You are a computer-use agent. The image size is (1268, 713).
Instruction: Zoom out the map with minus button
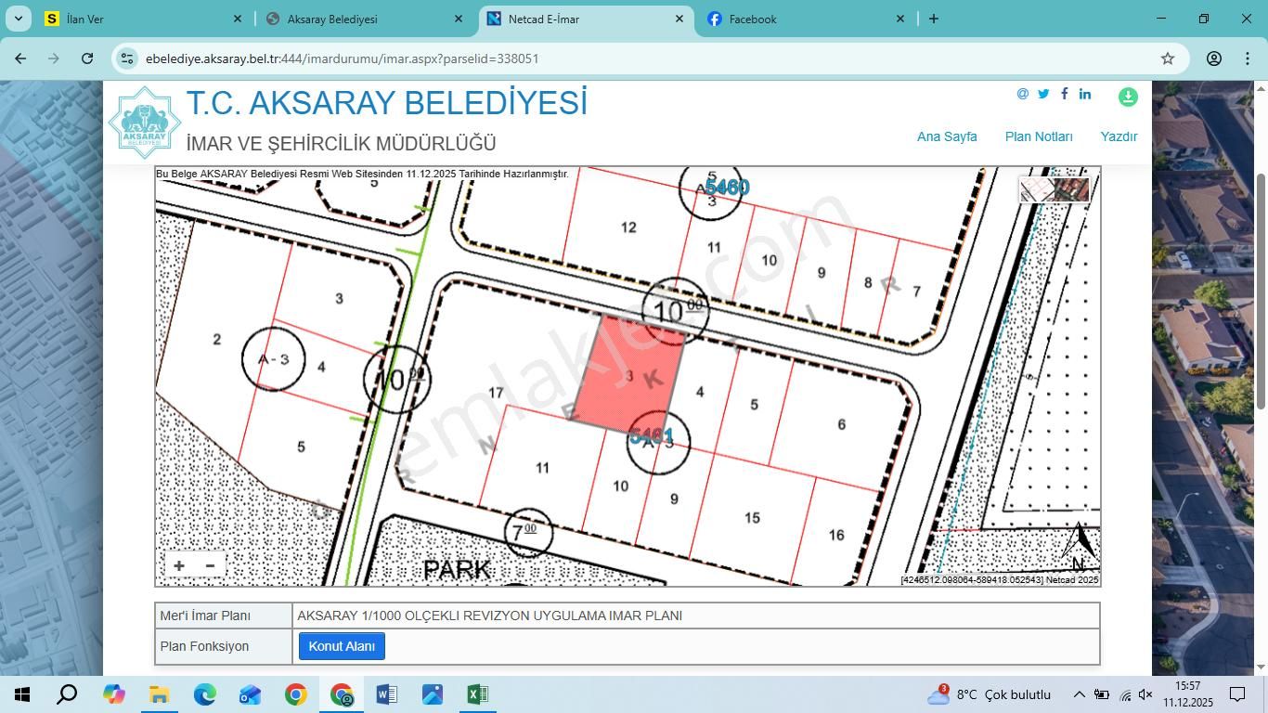tap(210, 565)
